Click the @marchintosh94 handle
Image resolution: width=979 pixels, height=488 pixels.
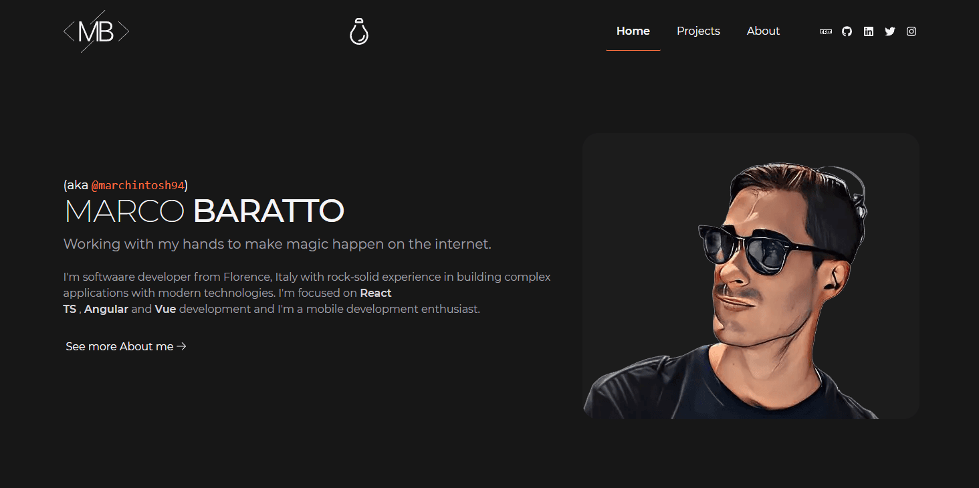[138, 185]
